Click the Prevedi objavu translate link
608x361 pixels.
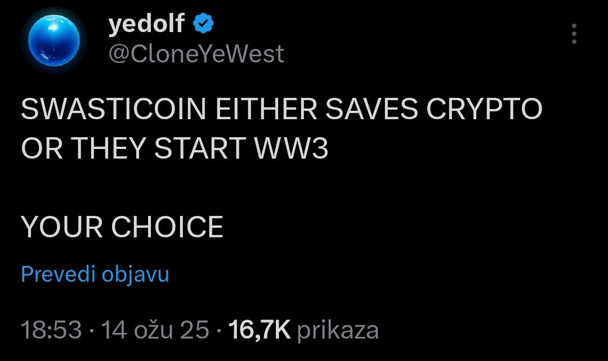(95, 274)
